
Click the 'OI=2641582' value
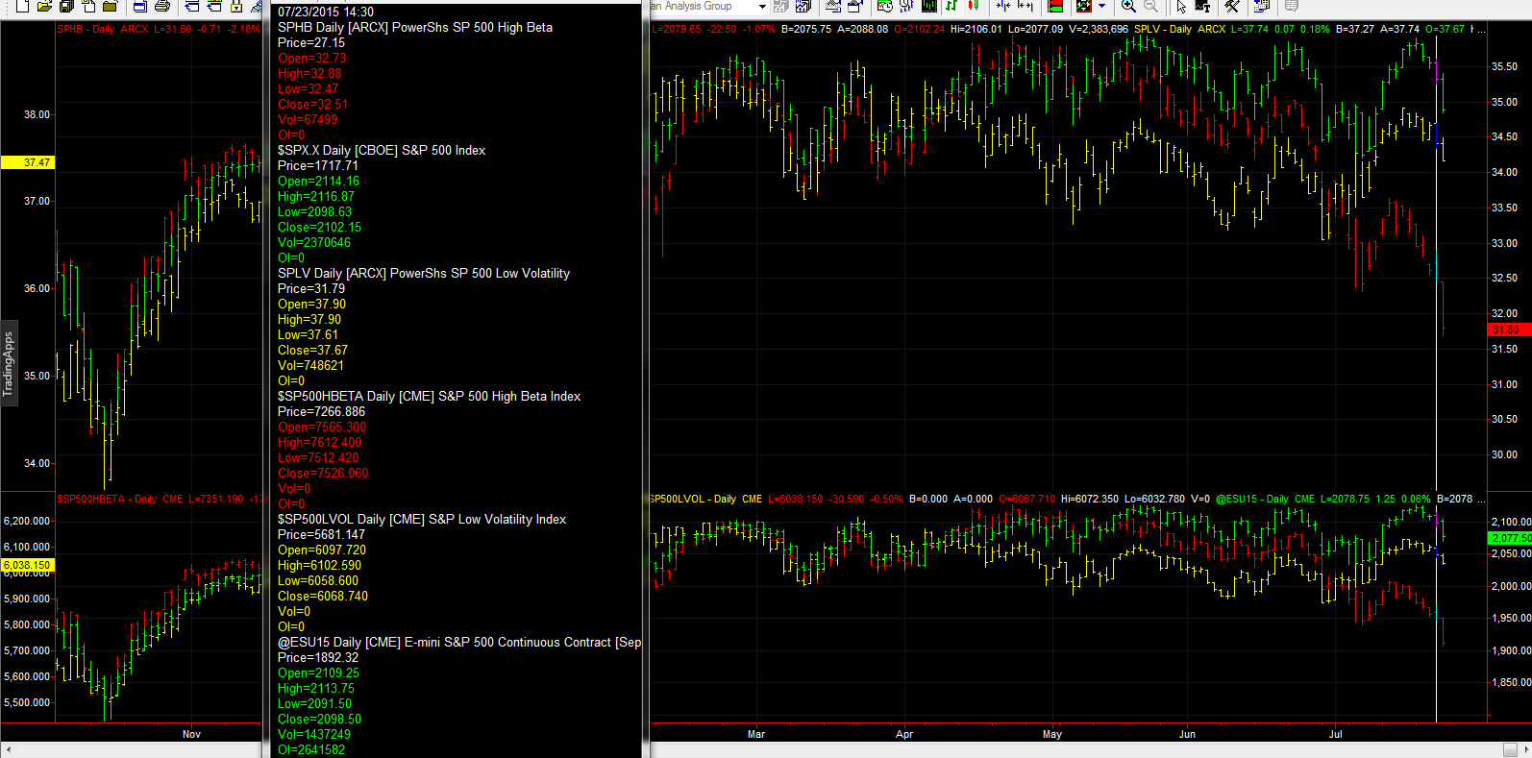click(x=311, y=749)
